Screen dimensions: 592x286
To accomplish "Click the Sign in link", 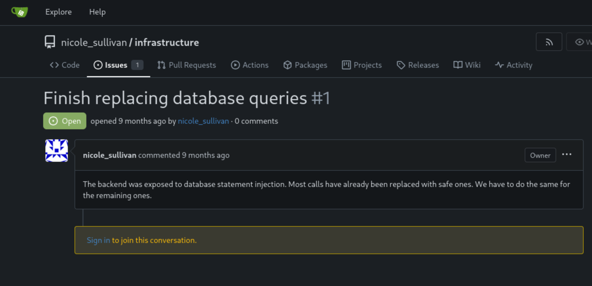I will [98, 240].
